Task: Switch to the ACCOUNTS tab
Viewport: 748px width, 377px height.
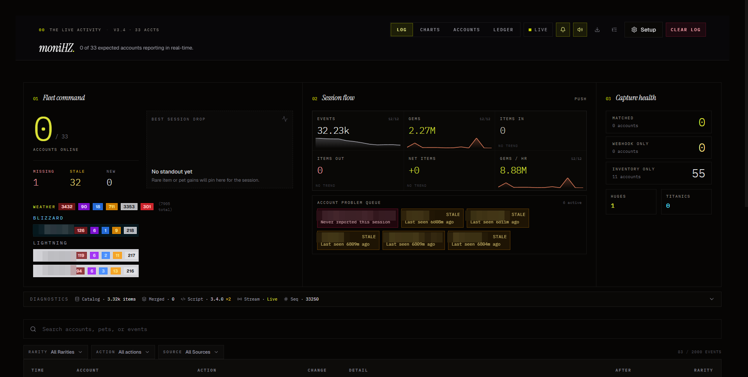Action: coord(467,30)
